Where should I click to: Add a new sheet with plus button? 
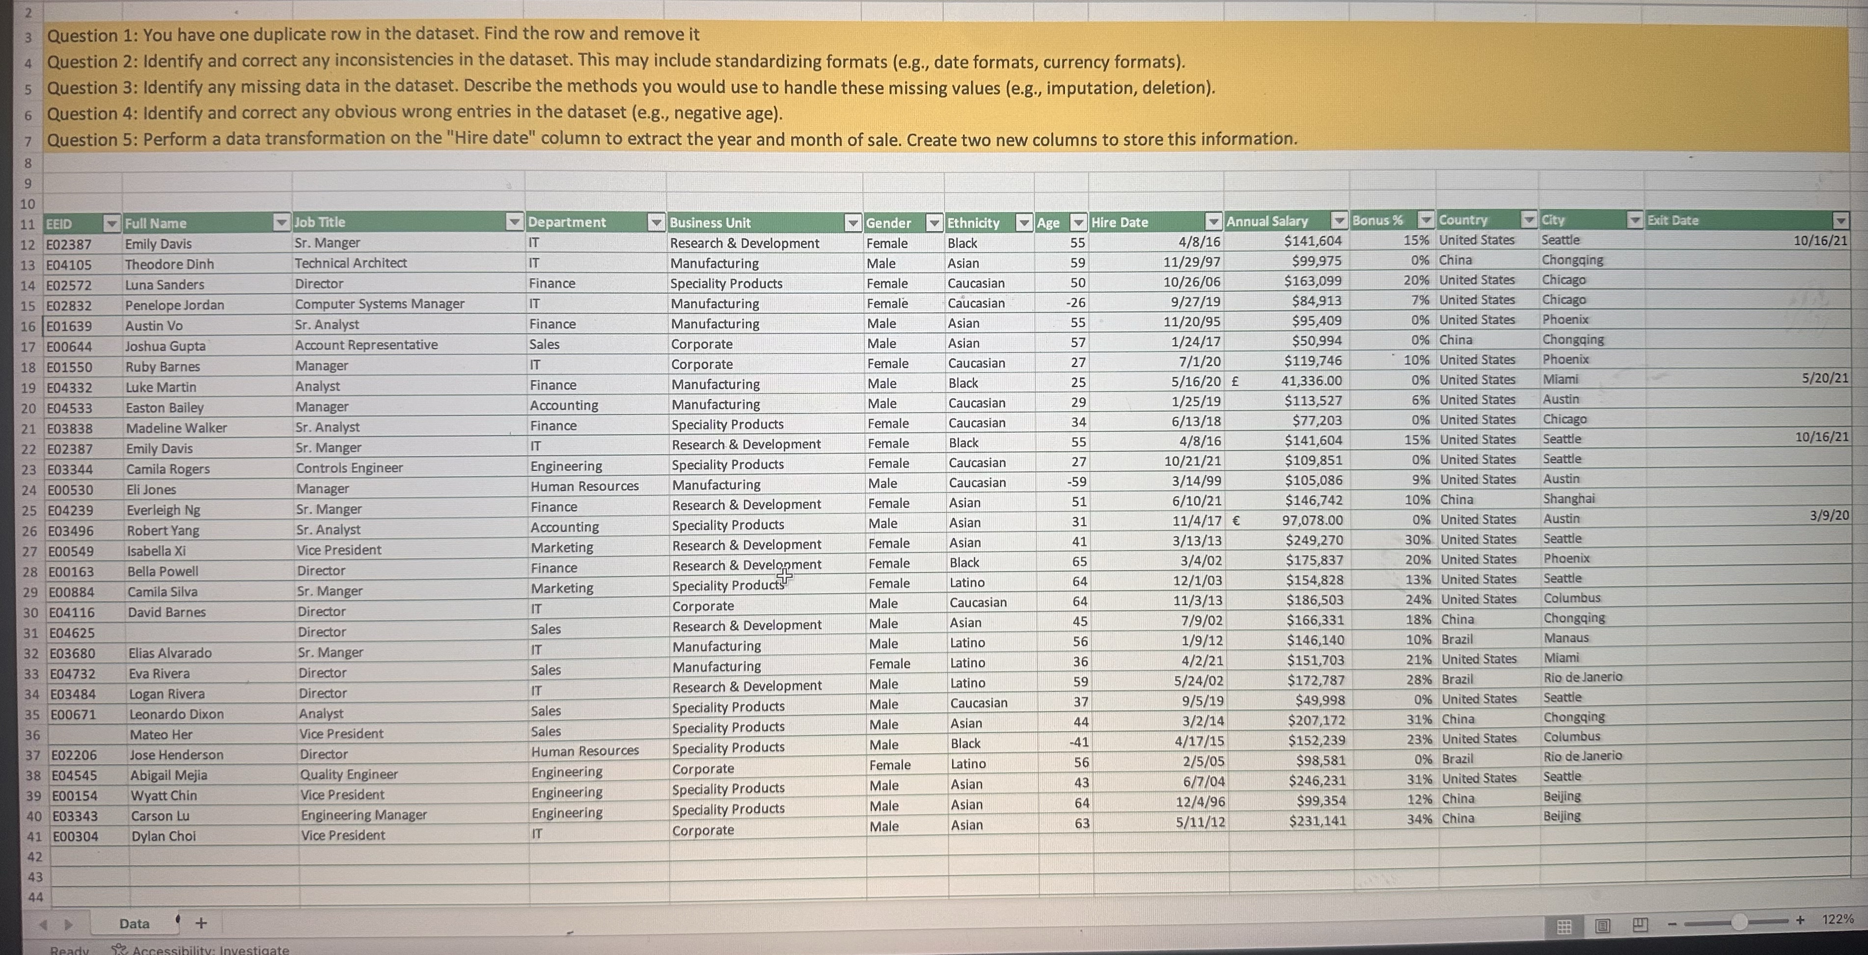201,923
